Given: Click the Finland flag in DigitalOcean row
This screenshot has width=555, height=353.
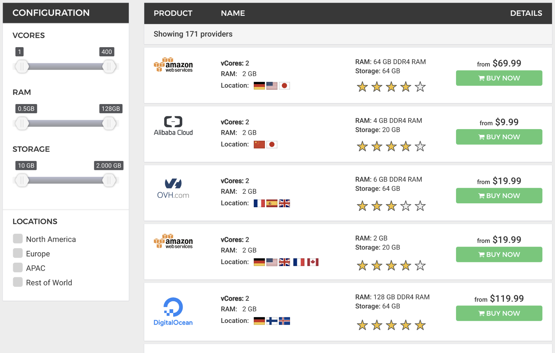Looking at the screenshot, I should (x=272, y=321).
